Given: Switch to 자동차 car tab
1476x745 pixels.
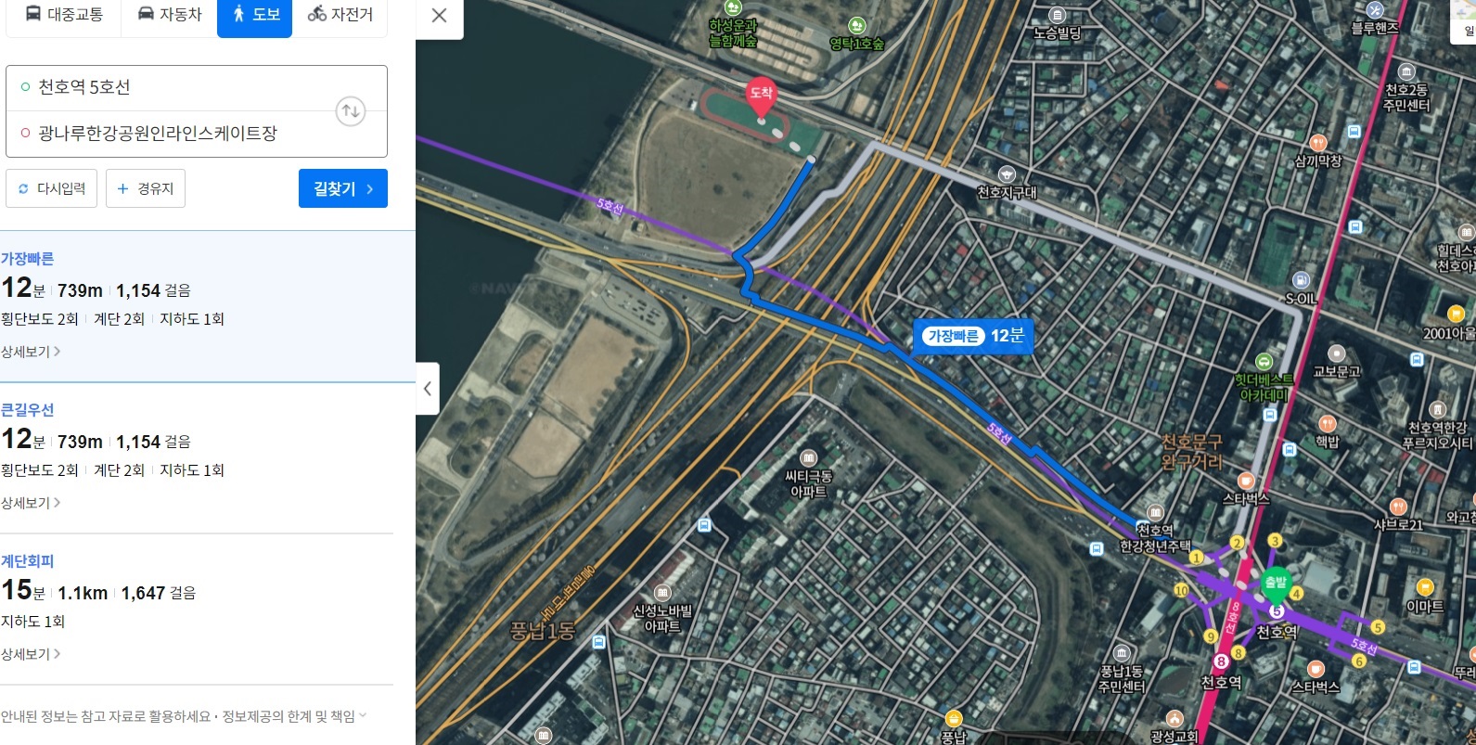Looking at the screenshot, I should pyautogui.click(x=169, y=16).
